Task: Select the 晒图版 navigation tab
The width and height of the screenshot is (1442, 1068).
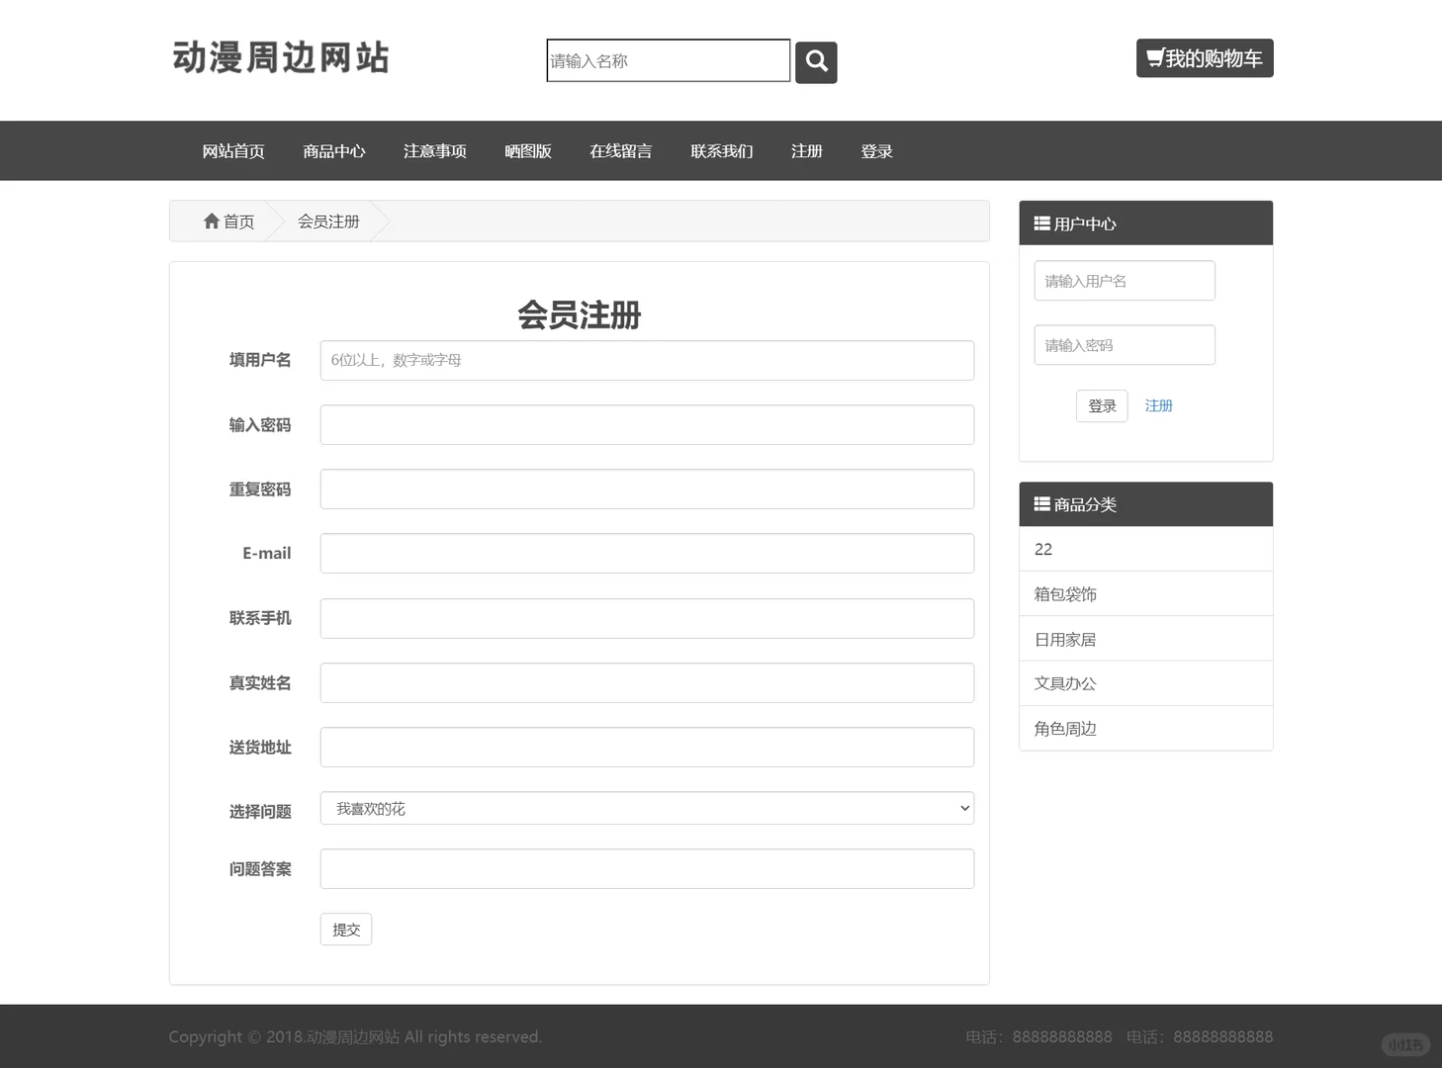Action: 528,150
